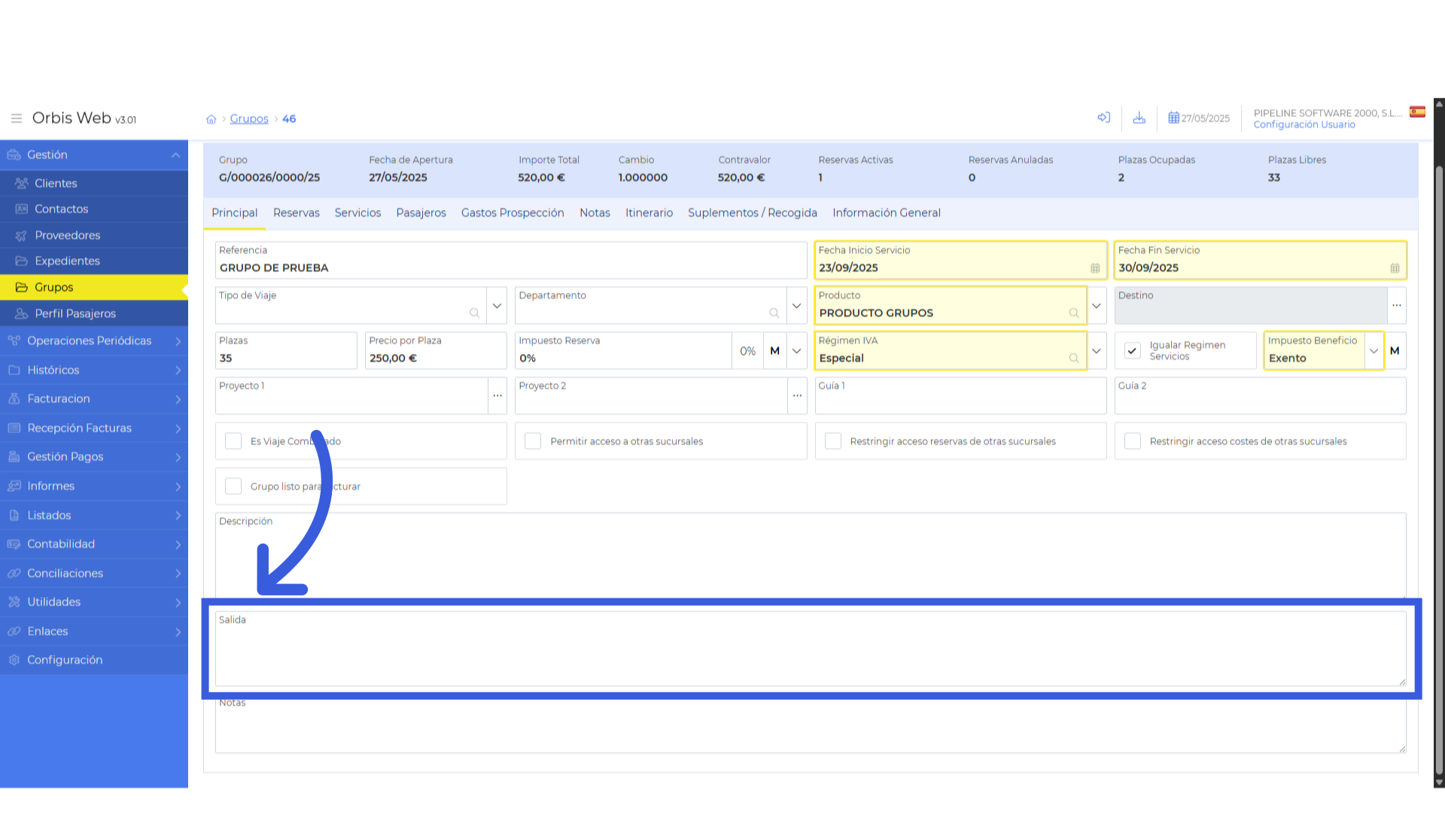Click the Plazas input field
The height and width of the screenshot is (813, 1445).
point(286,351)
